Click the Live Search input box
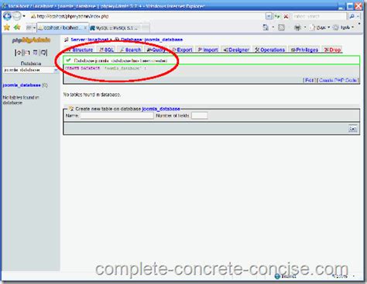The height and width of the screenshot is (284, 367). point(319,16)
